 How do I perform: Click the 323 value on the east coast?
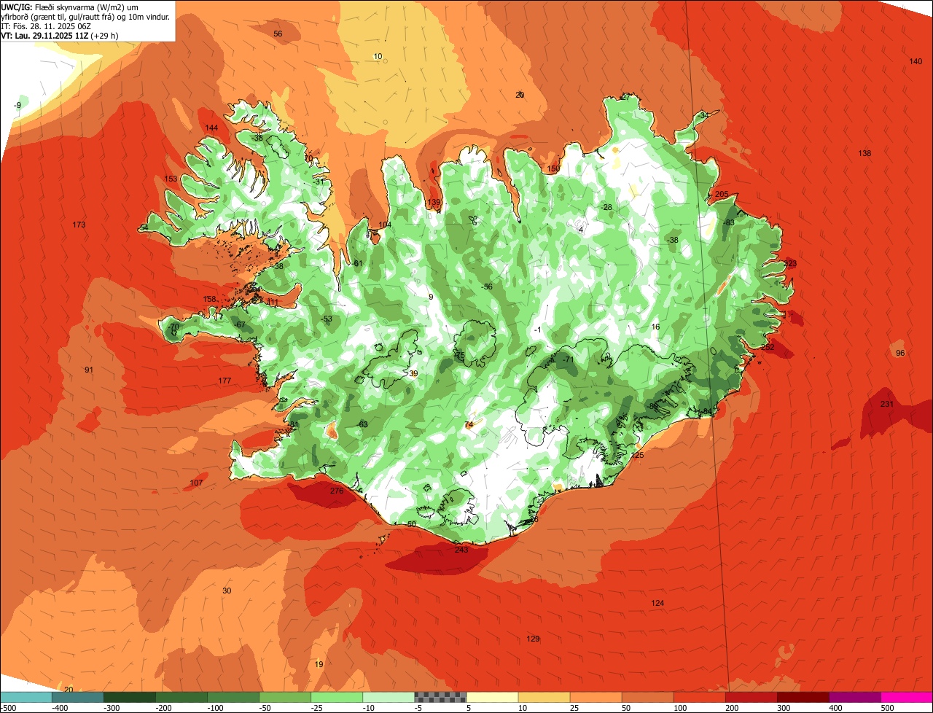click(x=790, y=264)
